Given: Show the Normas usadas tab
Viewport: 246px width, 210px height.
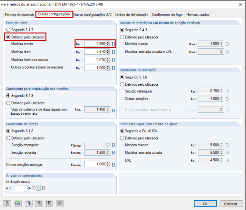Looking at the screenshot, I should 198,15.
